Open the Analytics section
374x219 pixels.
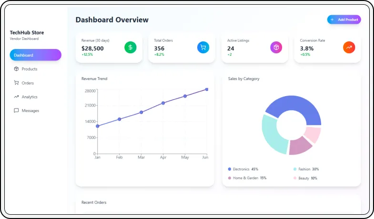pyautogui.click(x=29, y=97)
